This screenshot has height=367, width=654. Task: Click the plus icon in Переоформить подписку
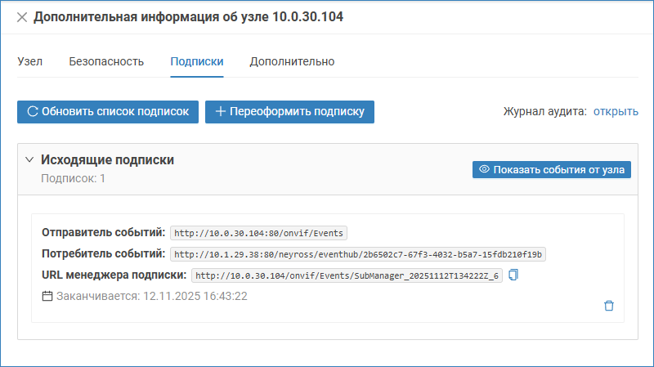click(220, 112)
